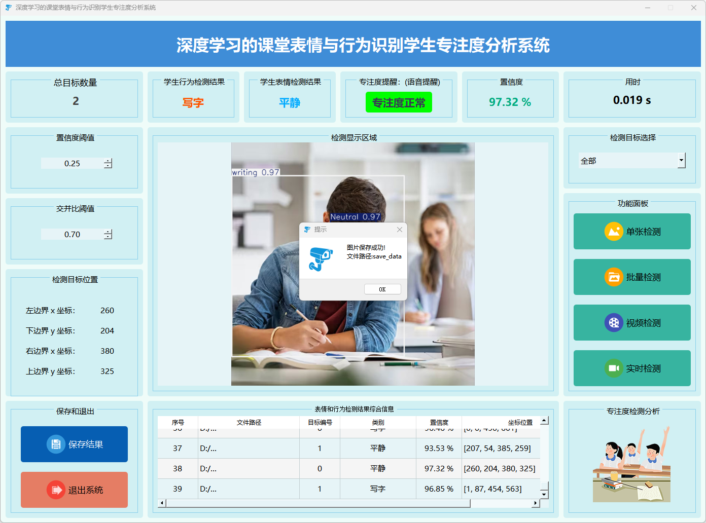Screen dimensions: 706x523
Task: Click the green 专注度正常 status label
Action: (399, 102)
